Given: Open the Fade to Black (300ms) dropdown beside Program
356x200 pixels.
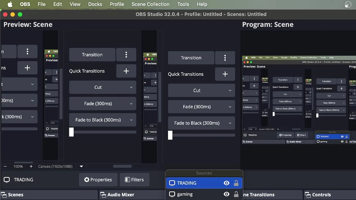Looking at the screenshot, I should [201, 123].
